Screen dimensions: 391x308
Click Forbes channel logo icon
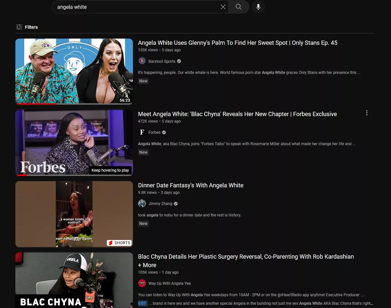pyautogui.click(x=142, y=132)
